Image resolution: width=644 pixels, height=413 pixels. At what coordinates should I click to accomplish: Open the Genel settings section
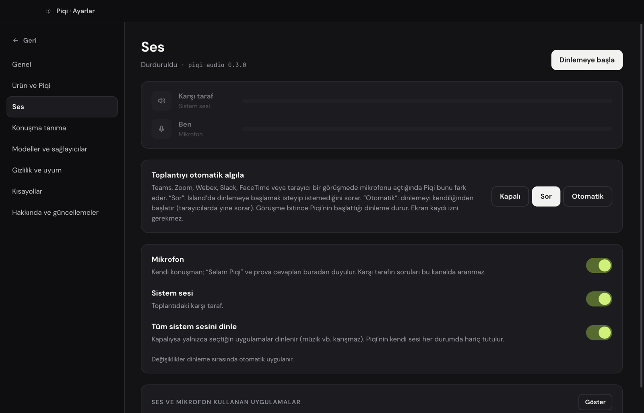tap(62, 64)
